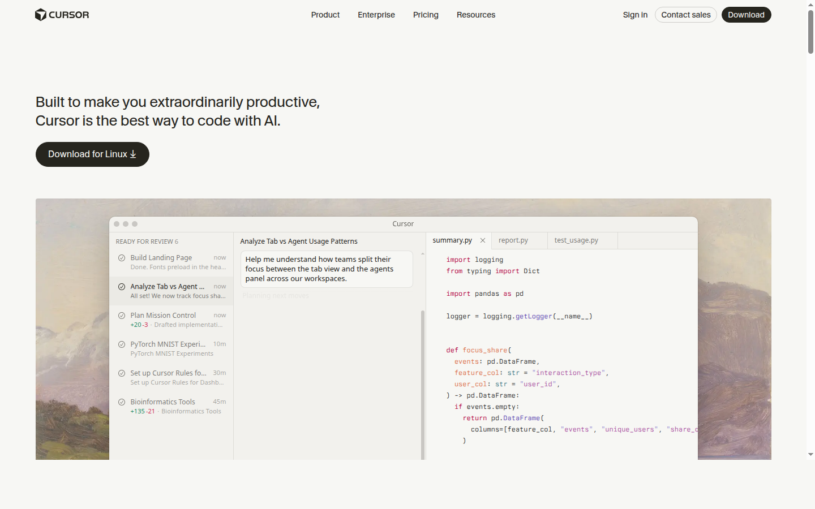Open the Product dropdown menu
815x509 pixels.
(x=325, y=15)
